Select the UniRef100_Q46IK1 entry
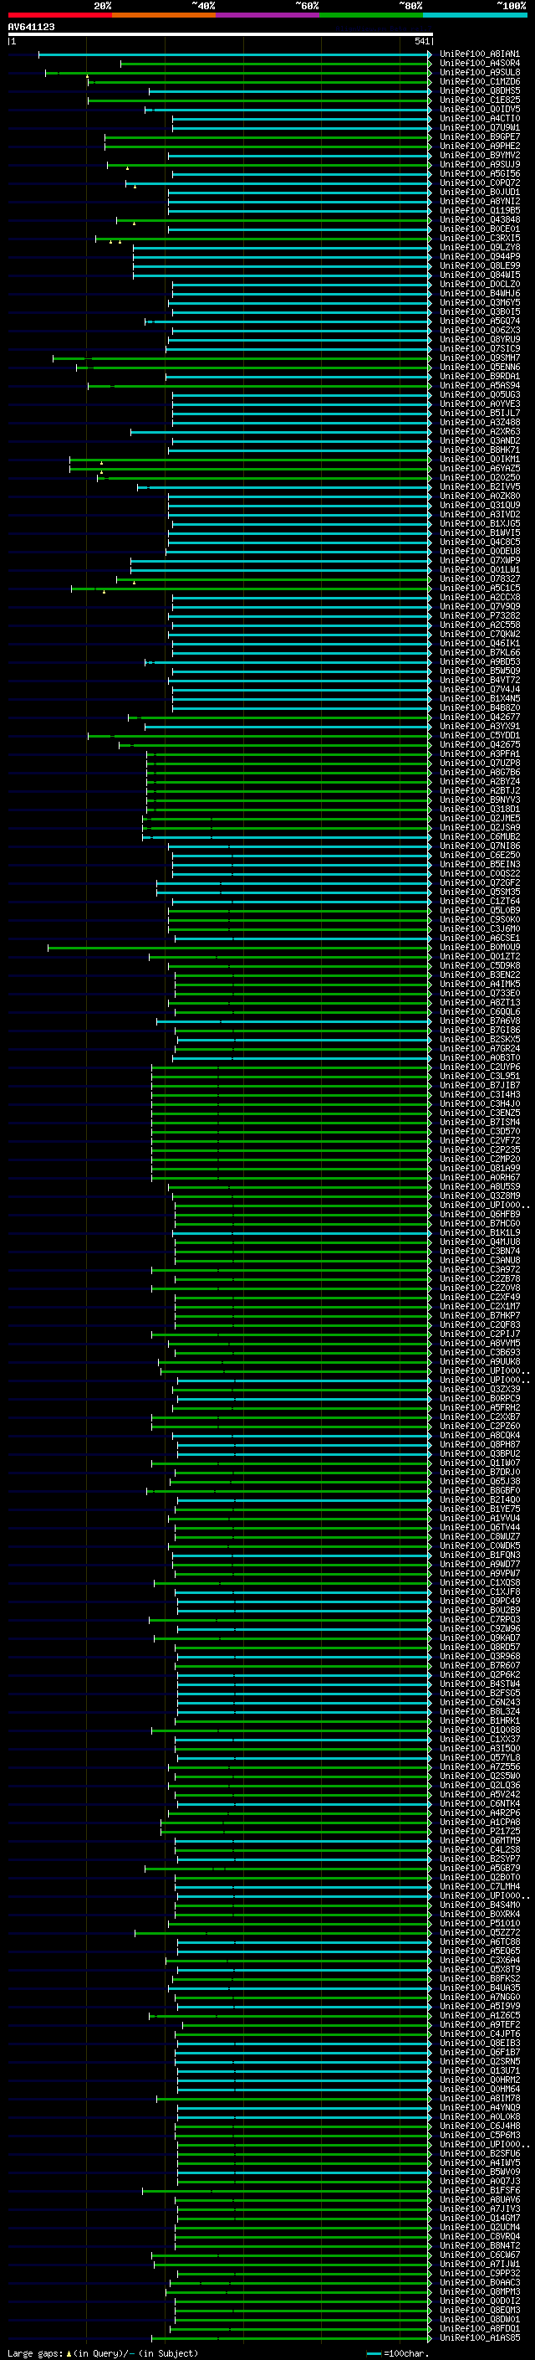This screenshot has width=535, height=2360. click(480, 643)
